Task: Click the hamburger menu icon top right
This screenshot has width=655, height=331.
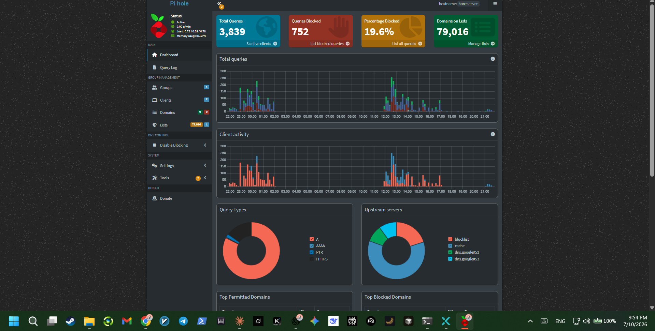Action: (x=495, y=4)
